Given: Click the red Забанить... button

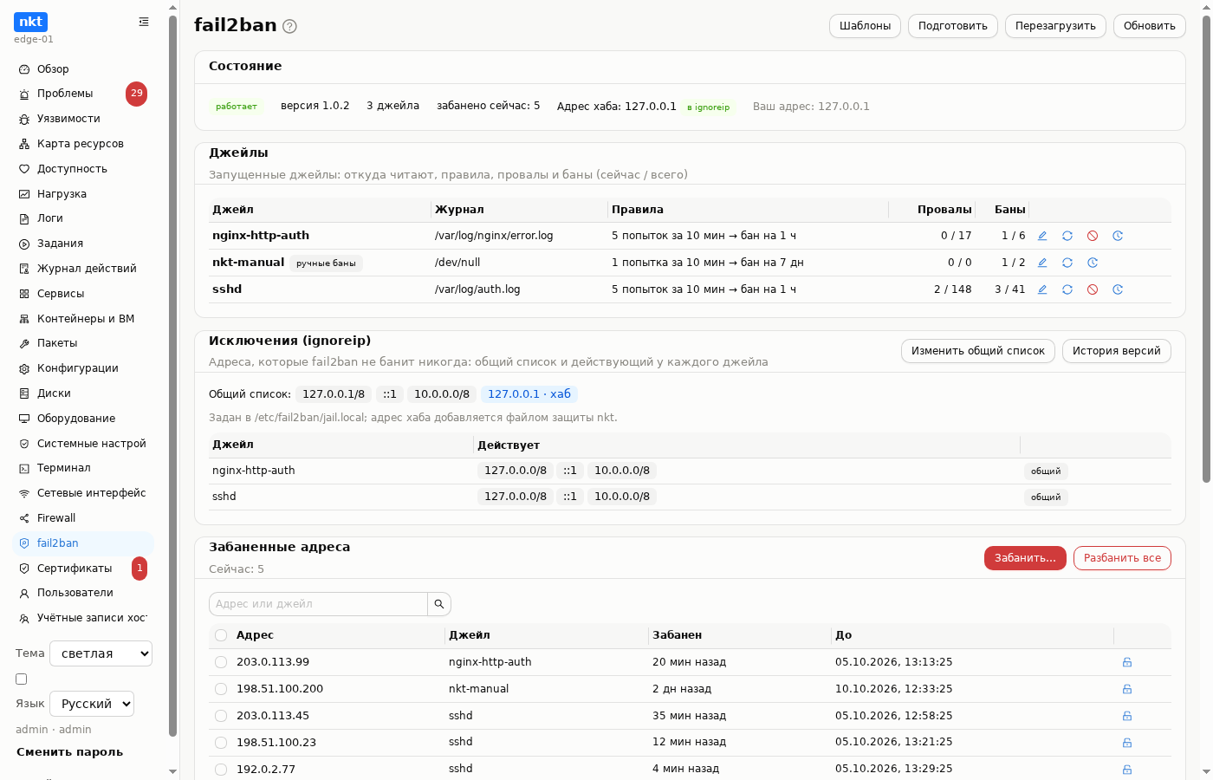Looking at the screenshot, I should click(1025, 558).
